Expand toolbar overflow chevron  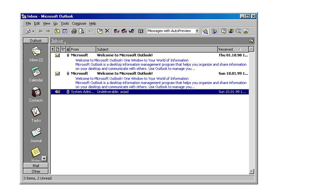click(x=254, y=29)
